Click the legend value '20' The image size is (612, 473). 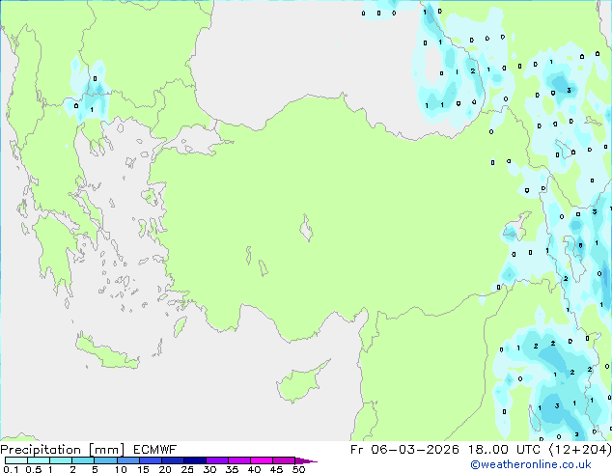click(165, 469)
